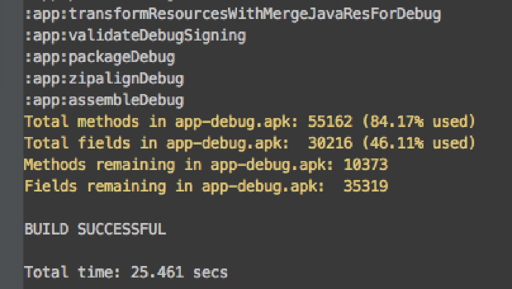The width and height of the screenshot is (512, 289).
Task: Click the :app:zipalignDebug output line
Action: [104, 79]
